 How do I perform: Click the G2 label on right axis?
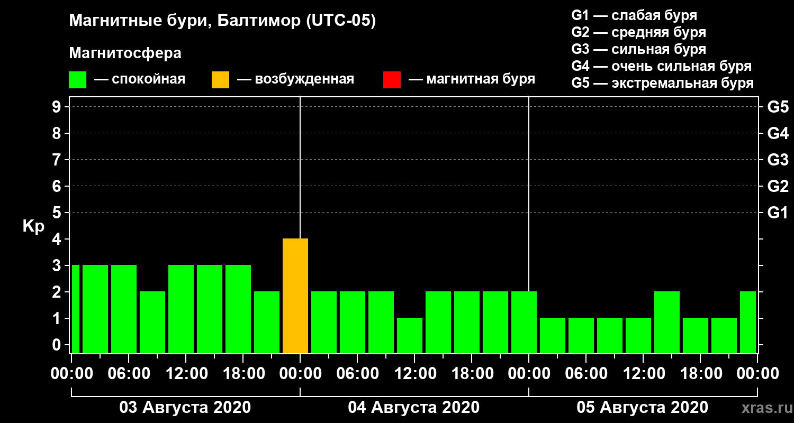[x=778, y=186]
